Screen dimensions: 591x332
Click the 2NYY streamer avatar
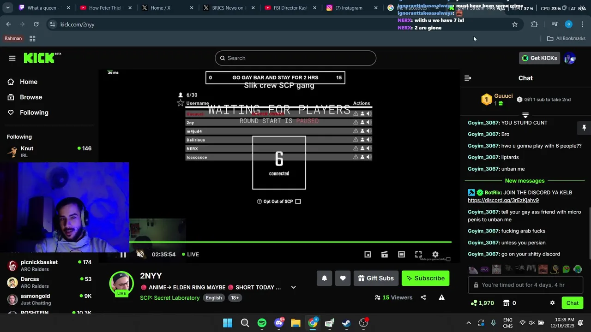click(121, 284)
